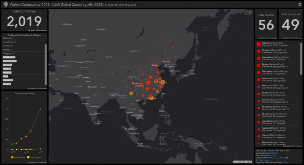This screenshot has height=165, width=304.
Task: Click the red circle beside Jiangxi
Action: (259, 122)
